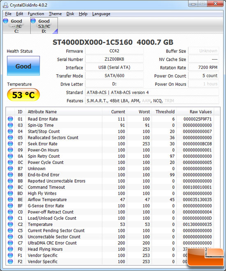Click the Power On Count field 5 count
Image resolution: width=226 pixels, height=271 pixels.
click(x=203, y=76)
